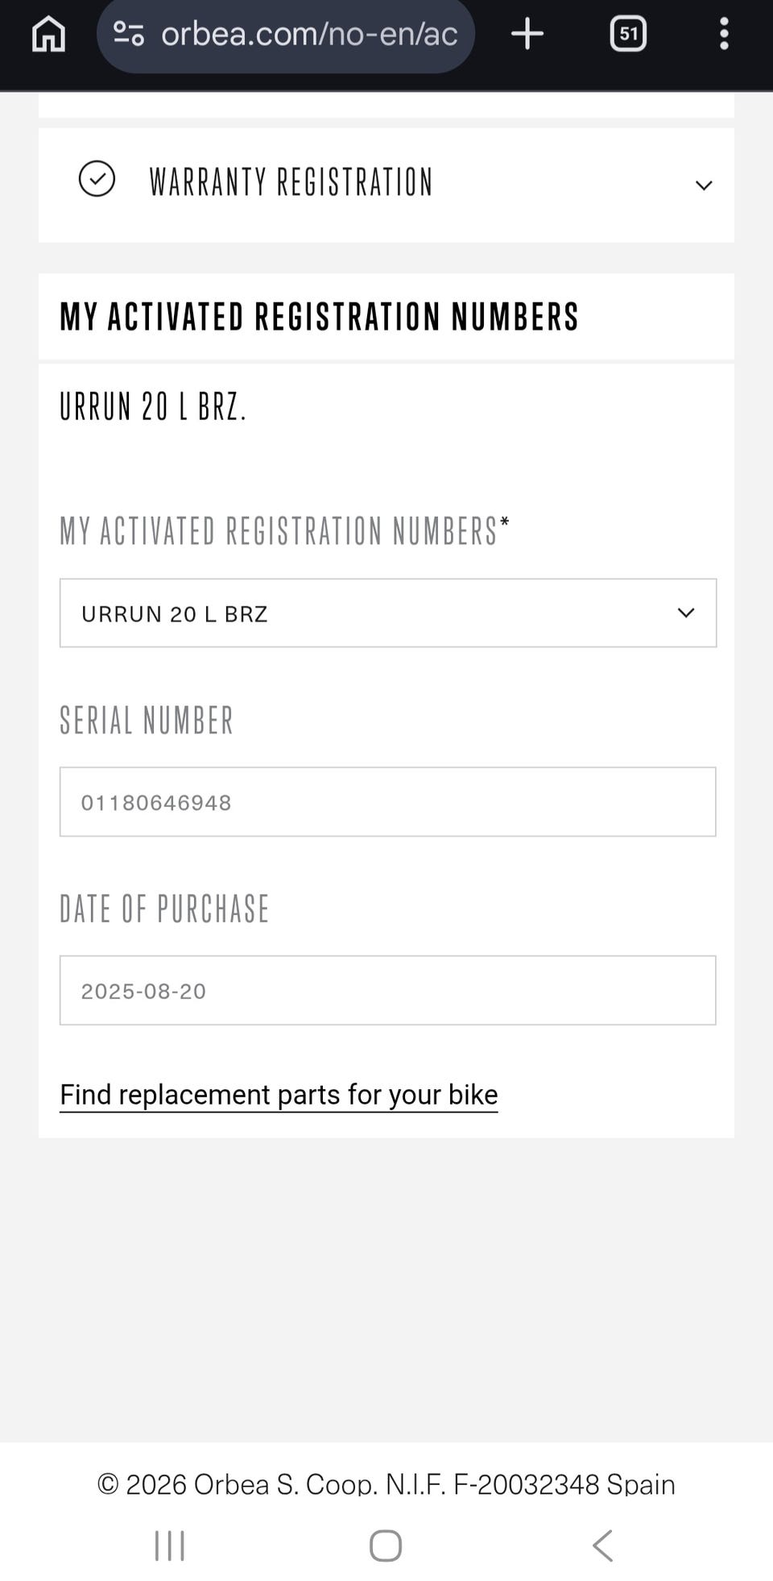Screen dimensions: 773x1581
Task: Click the URRUN 20 L BRZ. bike title
Action: pos(153,406)
